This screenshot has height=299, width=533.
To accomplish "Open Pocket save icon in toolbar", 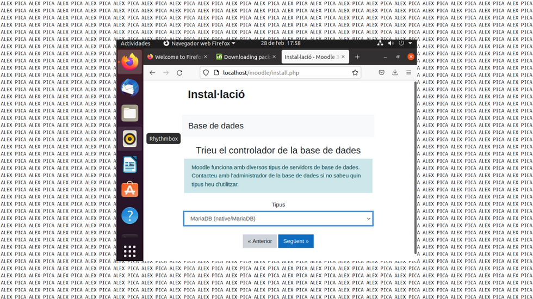I will coord(381,73).
